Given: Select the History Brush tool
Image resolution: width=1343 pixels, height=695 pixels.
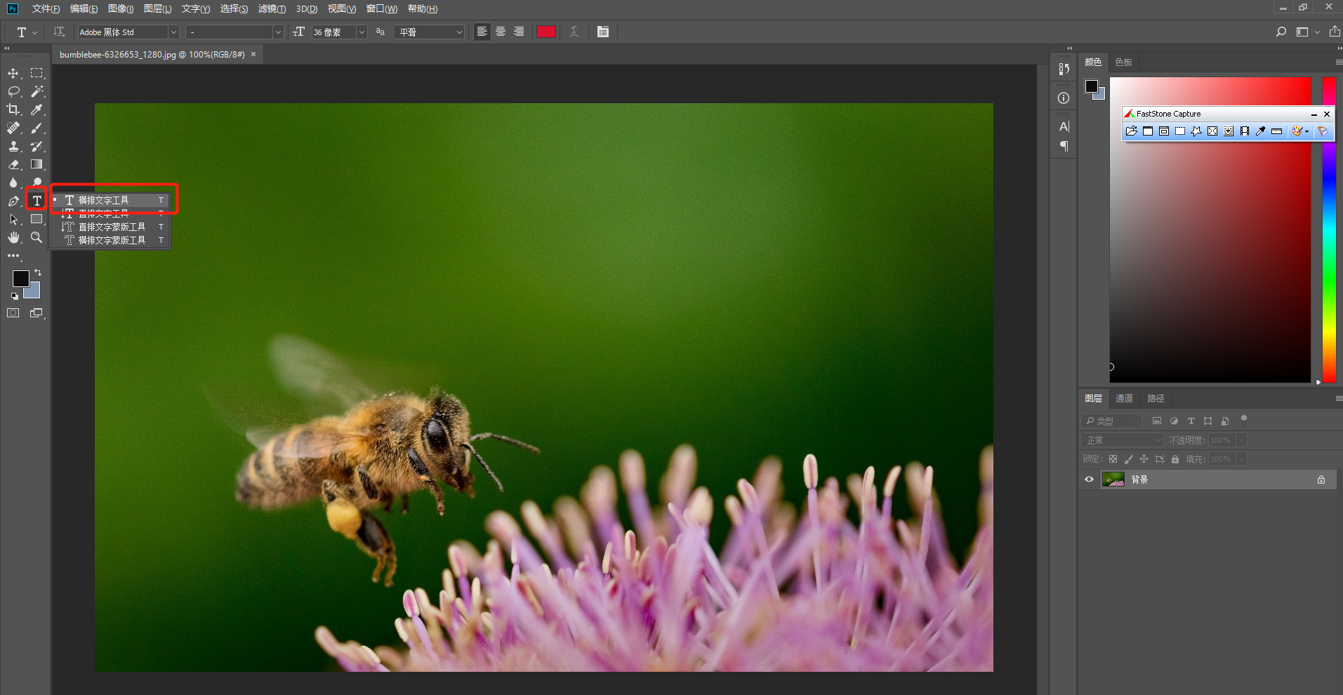Looking at the screenshot, I should pos(37,146).
